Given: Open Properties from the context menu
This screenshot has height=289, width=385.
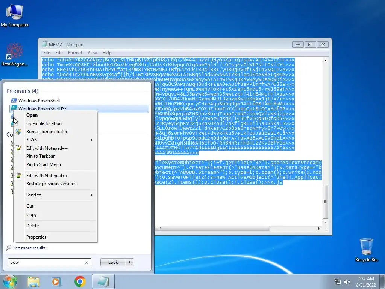Looking at the screenshot, I should coord(55,237).
